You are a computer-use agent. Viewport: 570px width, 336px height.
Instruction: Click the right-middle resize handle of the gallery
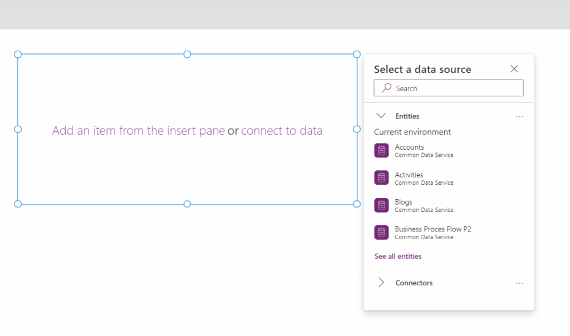pyautogui.click(x=357, y=129)
